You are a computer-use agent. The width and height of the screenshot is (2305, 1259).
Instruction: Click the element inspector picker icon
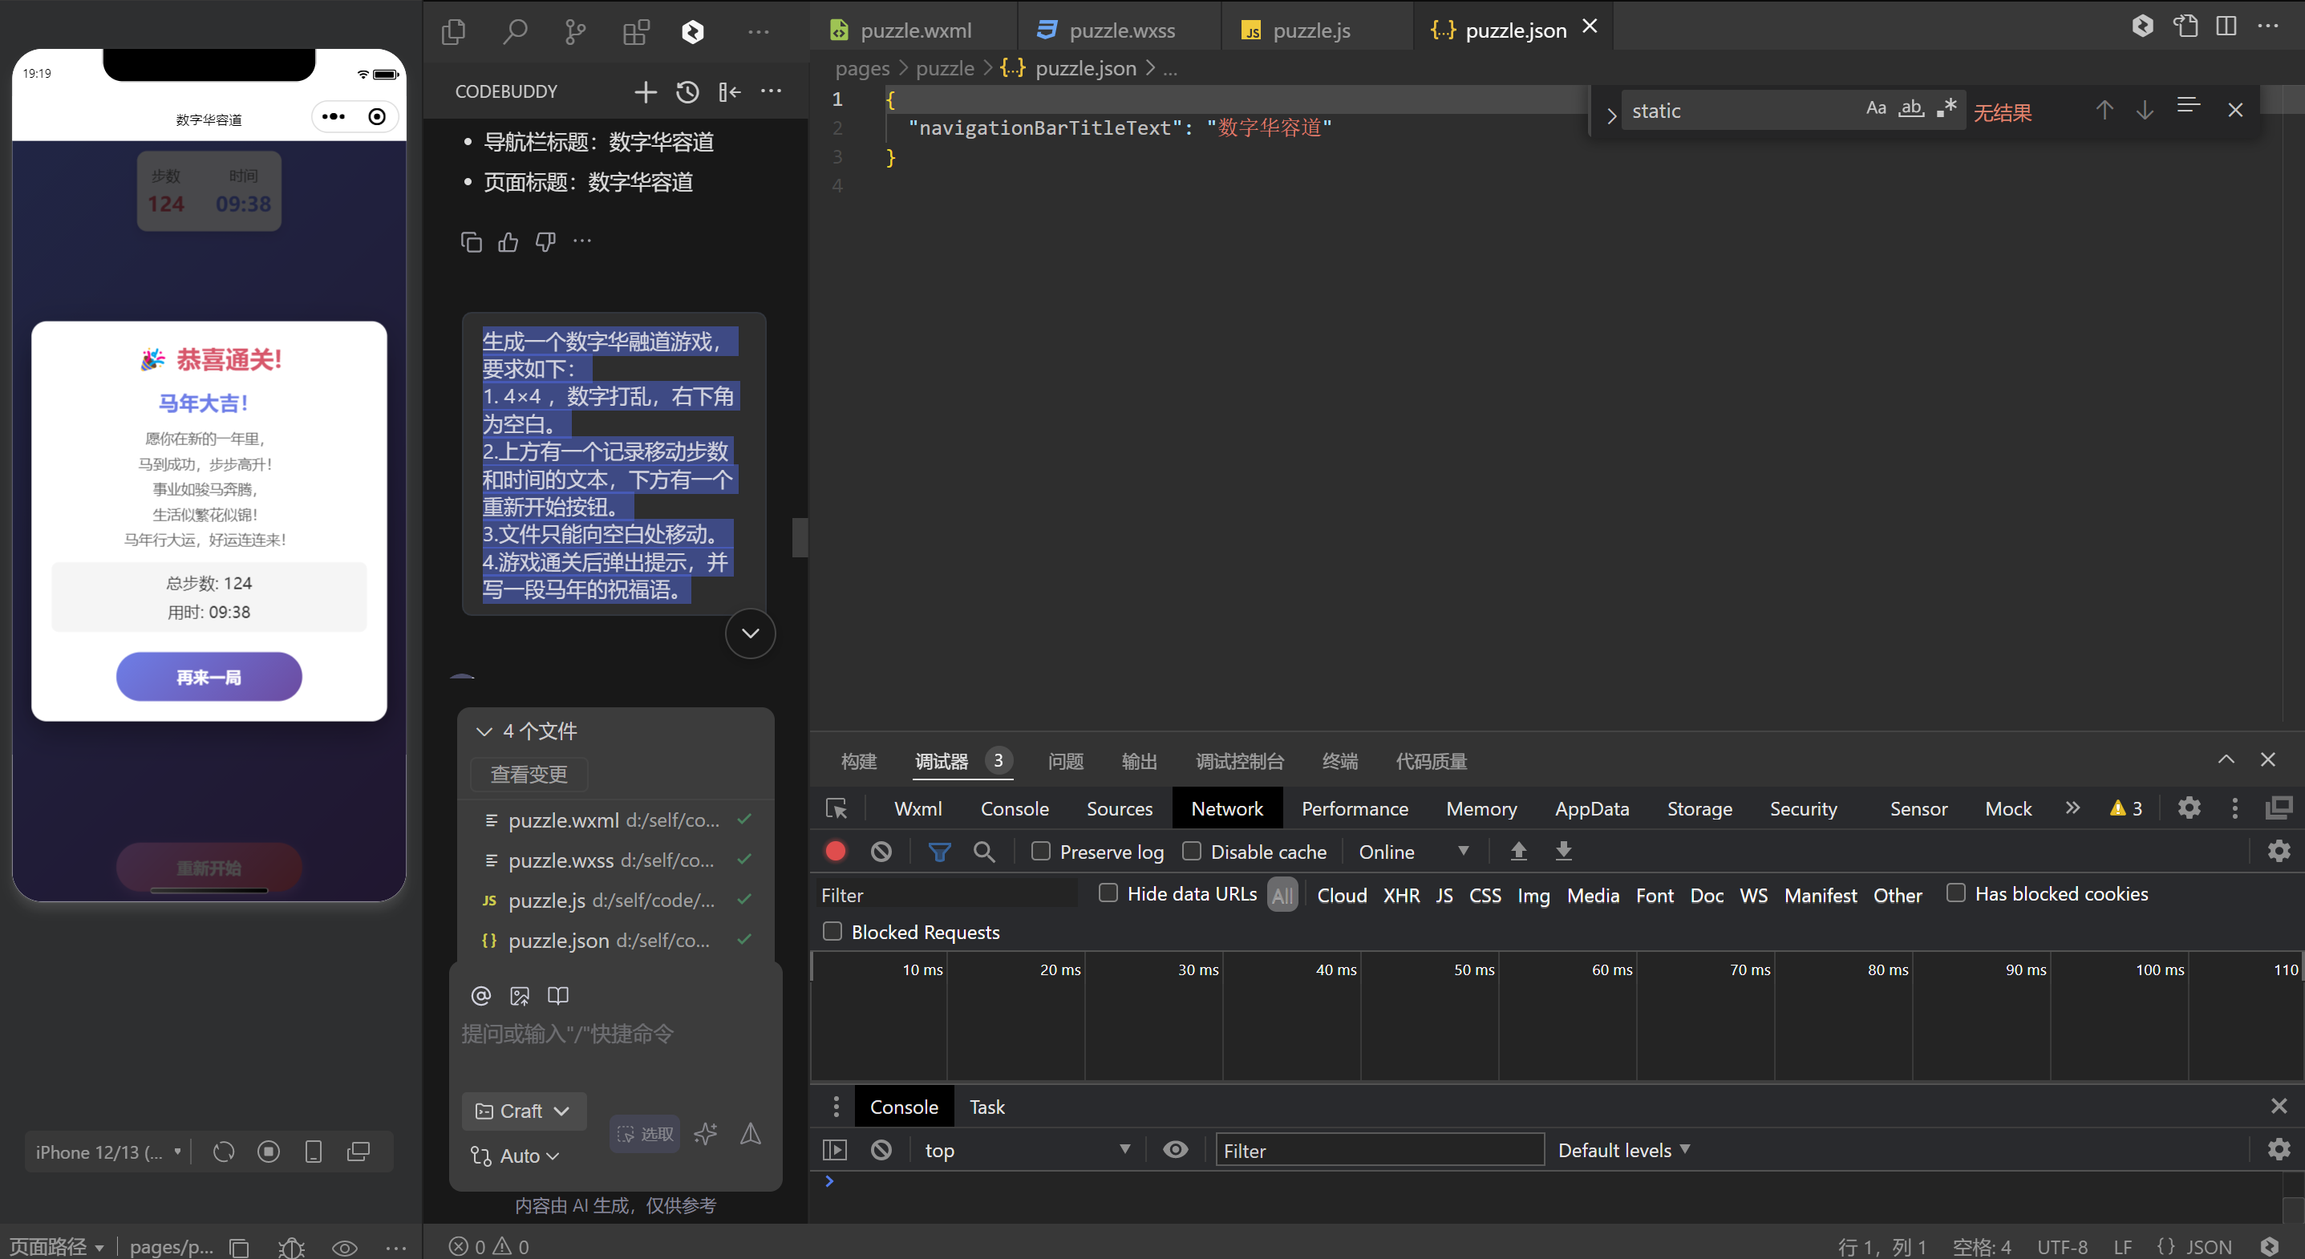pyautogui.click(x=837, y=809)
